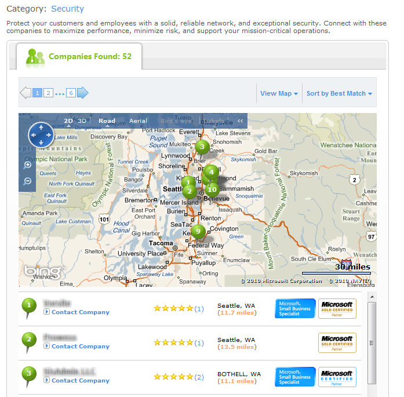This screenshot has width=404, height=397.
Task: Go to next results page arrow
Action: point(83,93)
